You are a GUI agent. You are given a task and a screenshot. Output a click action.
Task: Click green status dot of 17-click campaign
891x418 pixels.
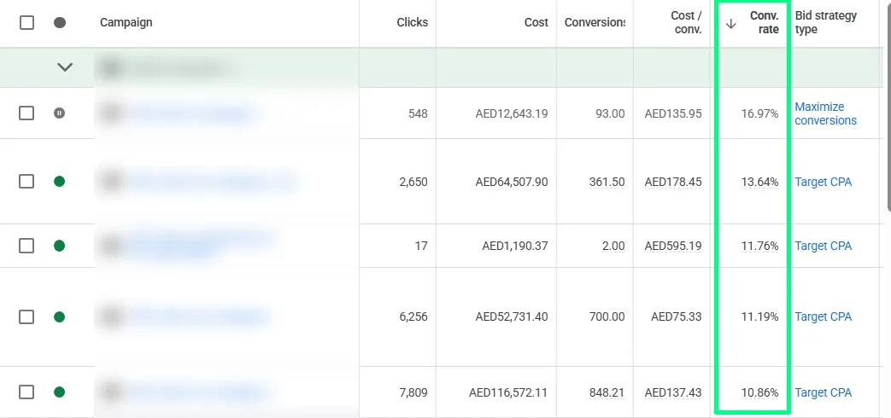[x=60, y=246]
